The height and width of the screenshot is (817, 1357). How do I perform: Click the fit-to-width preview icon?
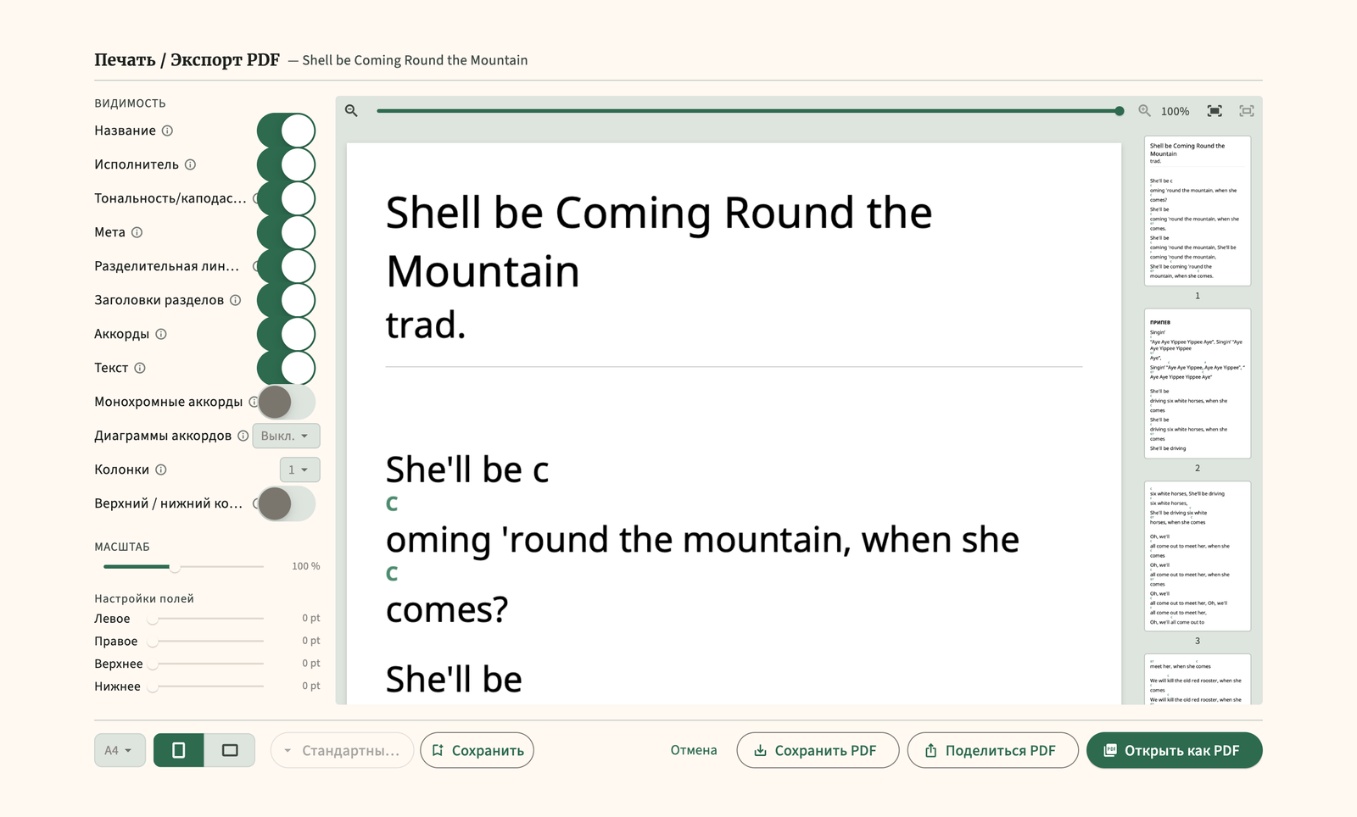pyautogui.click(x=1215, y=111)
